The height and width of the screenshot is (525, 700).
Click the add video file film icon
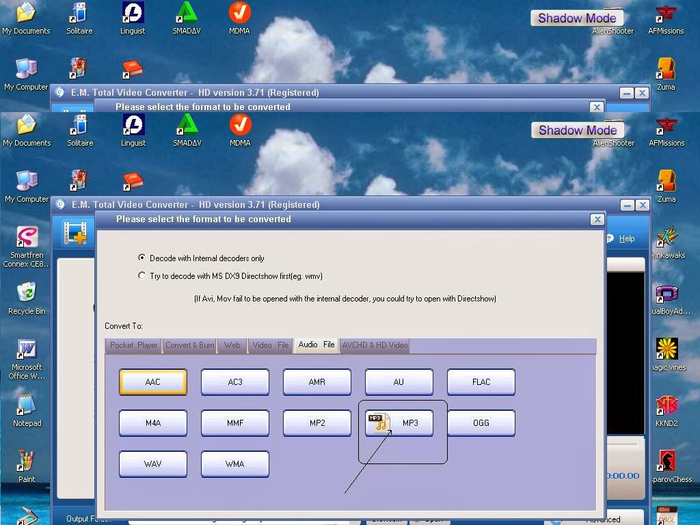(x=75, y=232)
